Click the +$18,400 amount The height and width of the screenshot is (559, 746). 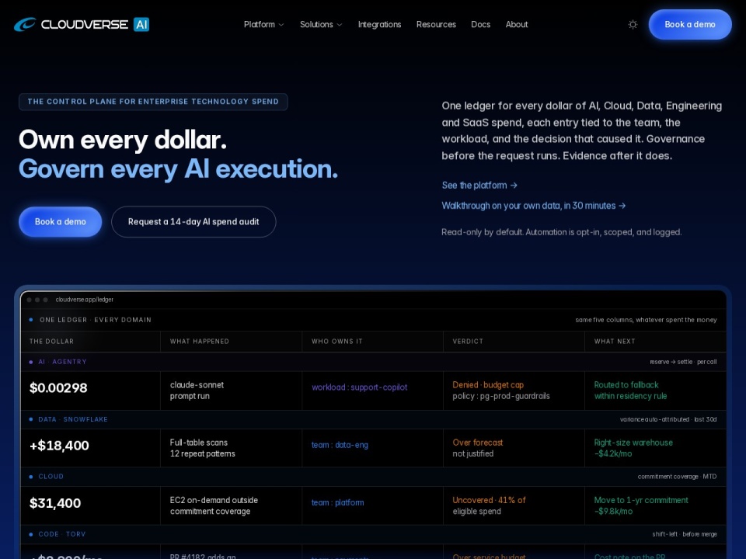click(x=59, y=446)
